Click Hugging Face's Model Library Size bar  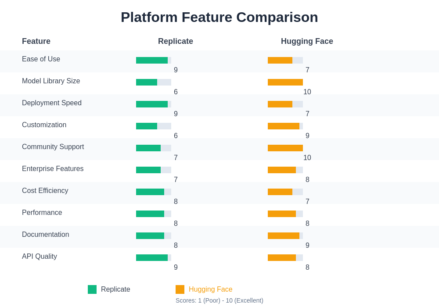285,82
